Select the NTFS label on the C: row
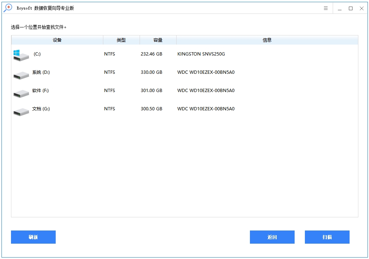The width and height of the screenshot is (369, 259). pos(109,54)
